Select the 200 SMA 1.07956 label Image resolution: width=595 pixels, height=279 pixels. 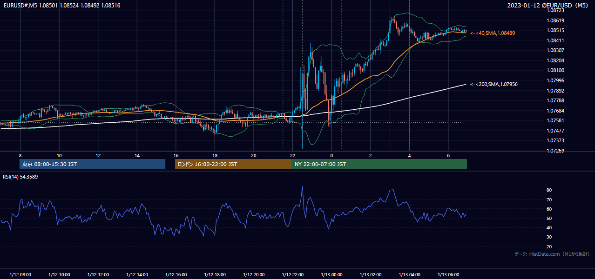pos(494,85)
